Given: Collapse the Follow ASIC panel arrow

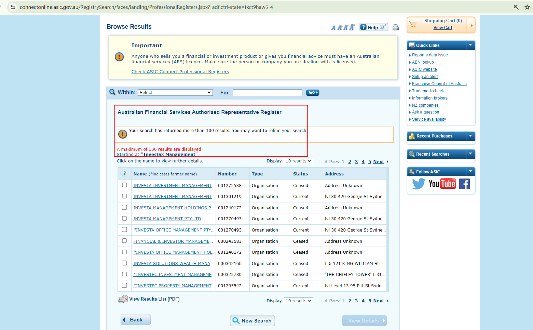Looking at the screenshot, I should pyautogui.click(x=470, y=172).
